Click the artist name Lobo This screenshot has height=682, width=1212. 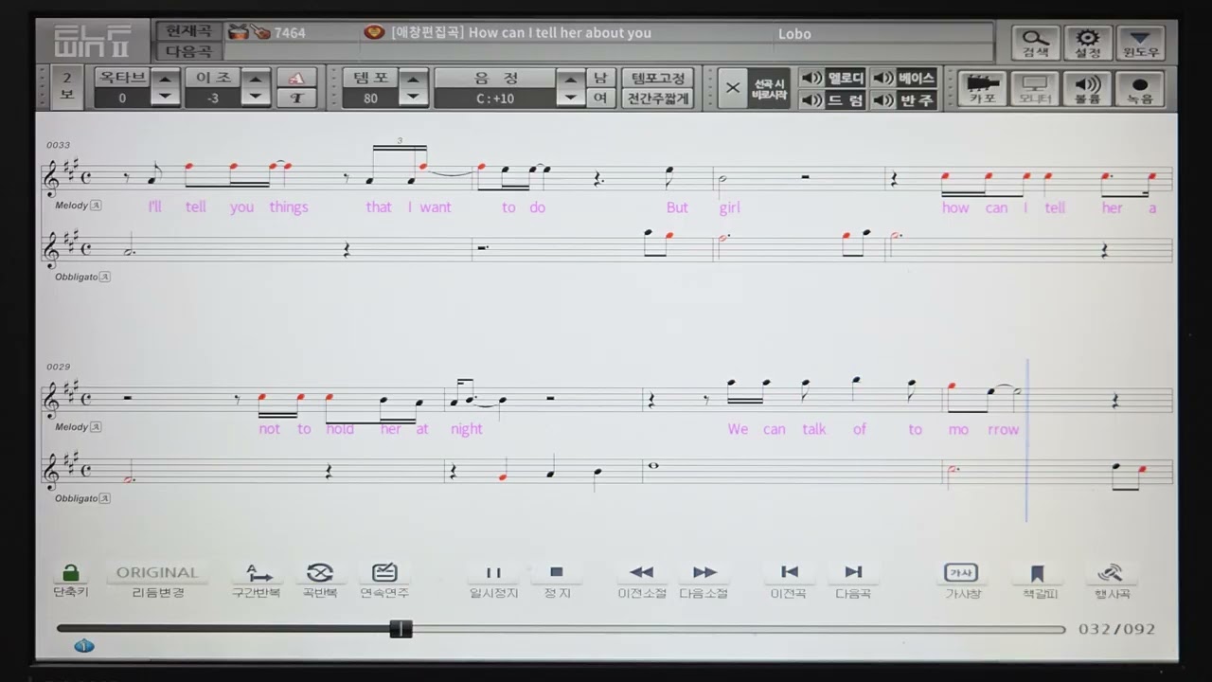pos(794,33)
